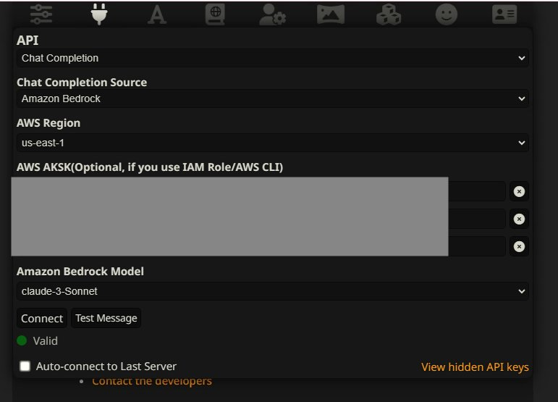Image resolution: width=558 pixels, height=402 pixels.
Task: Open Persona Management smiley icon
Action: [x=447, y=14]
